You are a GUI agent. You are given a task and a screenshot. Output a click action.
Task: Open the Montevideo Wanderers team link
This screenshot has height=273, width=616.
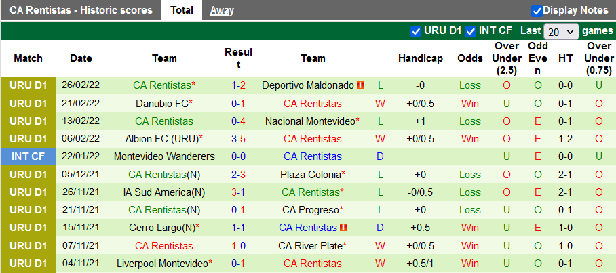164,156
